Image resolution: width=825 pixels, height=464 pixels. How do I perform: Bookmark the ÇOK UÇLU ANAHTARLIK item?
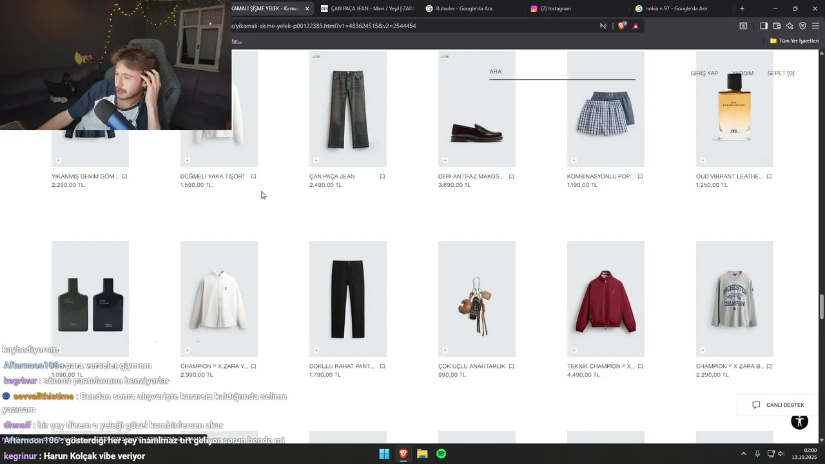(x=511, y=367)
